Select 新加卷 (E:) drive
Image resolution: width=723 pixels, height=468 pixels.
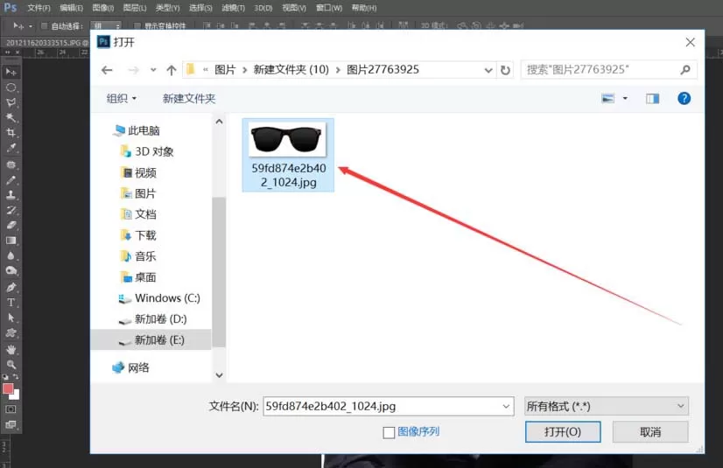[151, 340]
